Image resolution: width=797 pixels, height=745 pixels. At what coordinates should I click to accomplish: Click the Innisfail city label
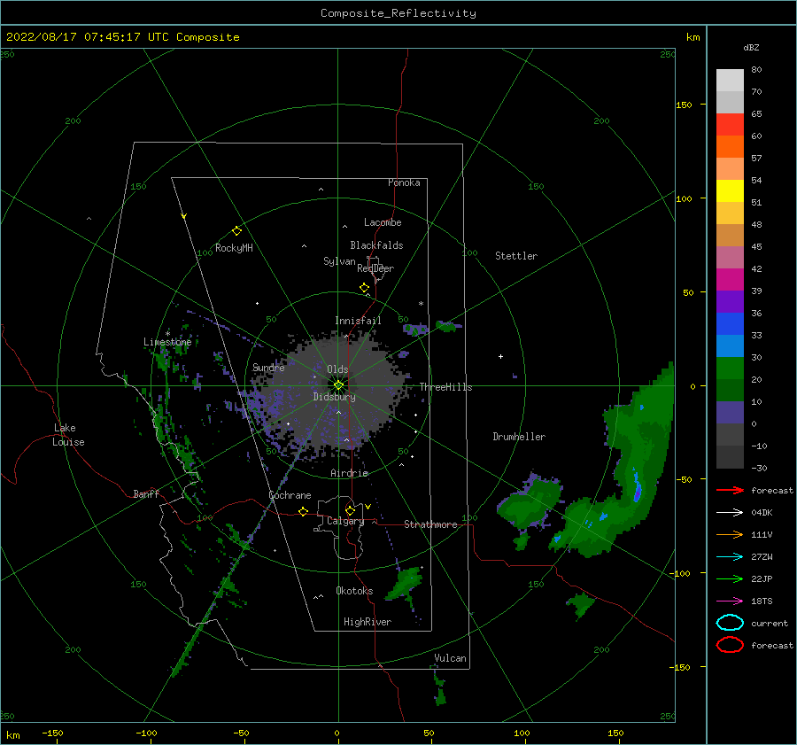[x=358, y=321]
